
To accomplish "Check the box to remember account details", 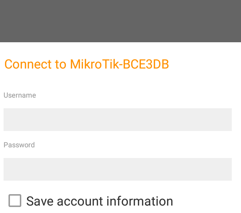I will pos(15,201).
